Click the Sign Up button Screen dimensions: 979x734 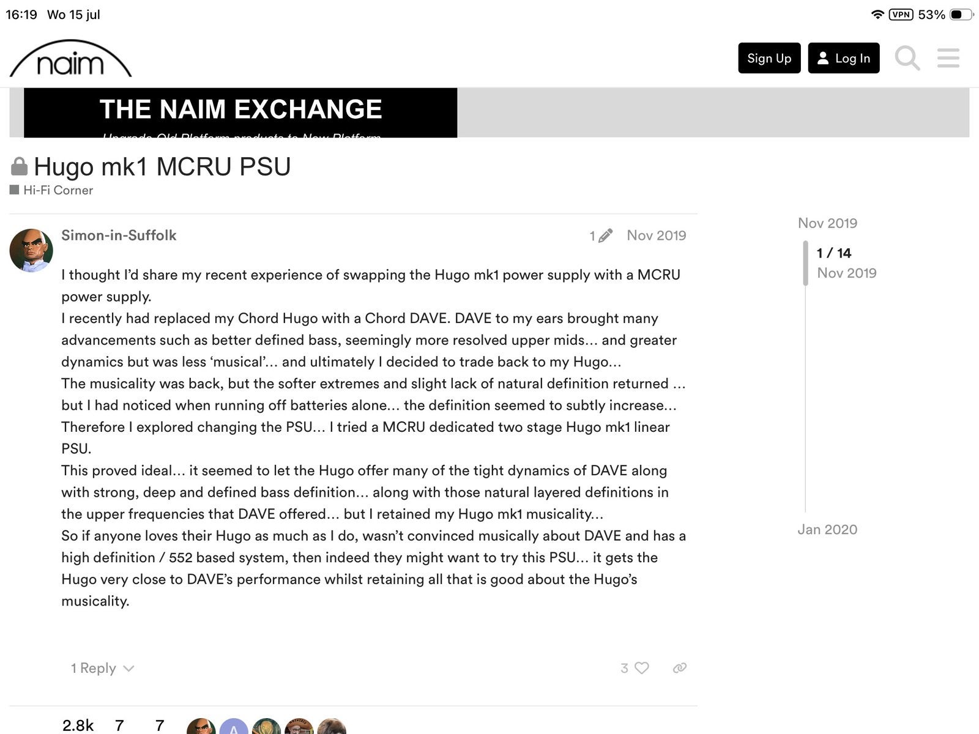769,58
